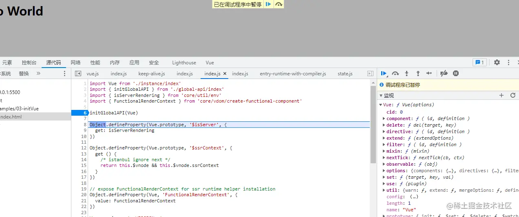Open the 应用 panel

[134, 63]
